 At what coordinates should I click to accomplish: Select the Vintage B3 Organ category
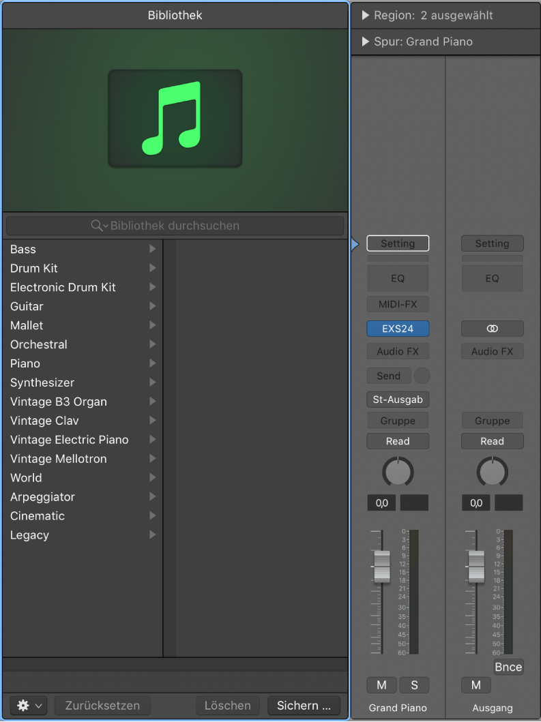pos(59,402)
